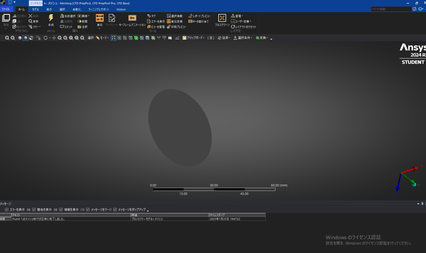The image size is (426, 253).
Task: Switch to the 自動化 ribbon tab
Action: 77,9
